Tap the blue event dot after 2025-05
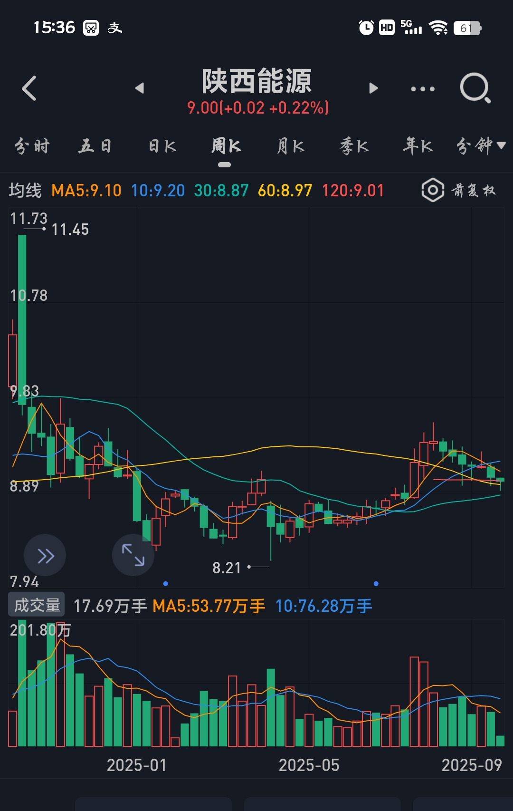 click(376, 583)
